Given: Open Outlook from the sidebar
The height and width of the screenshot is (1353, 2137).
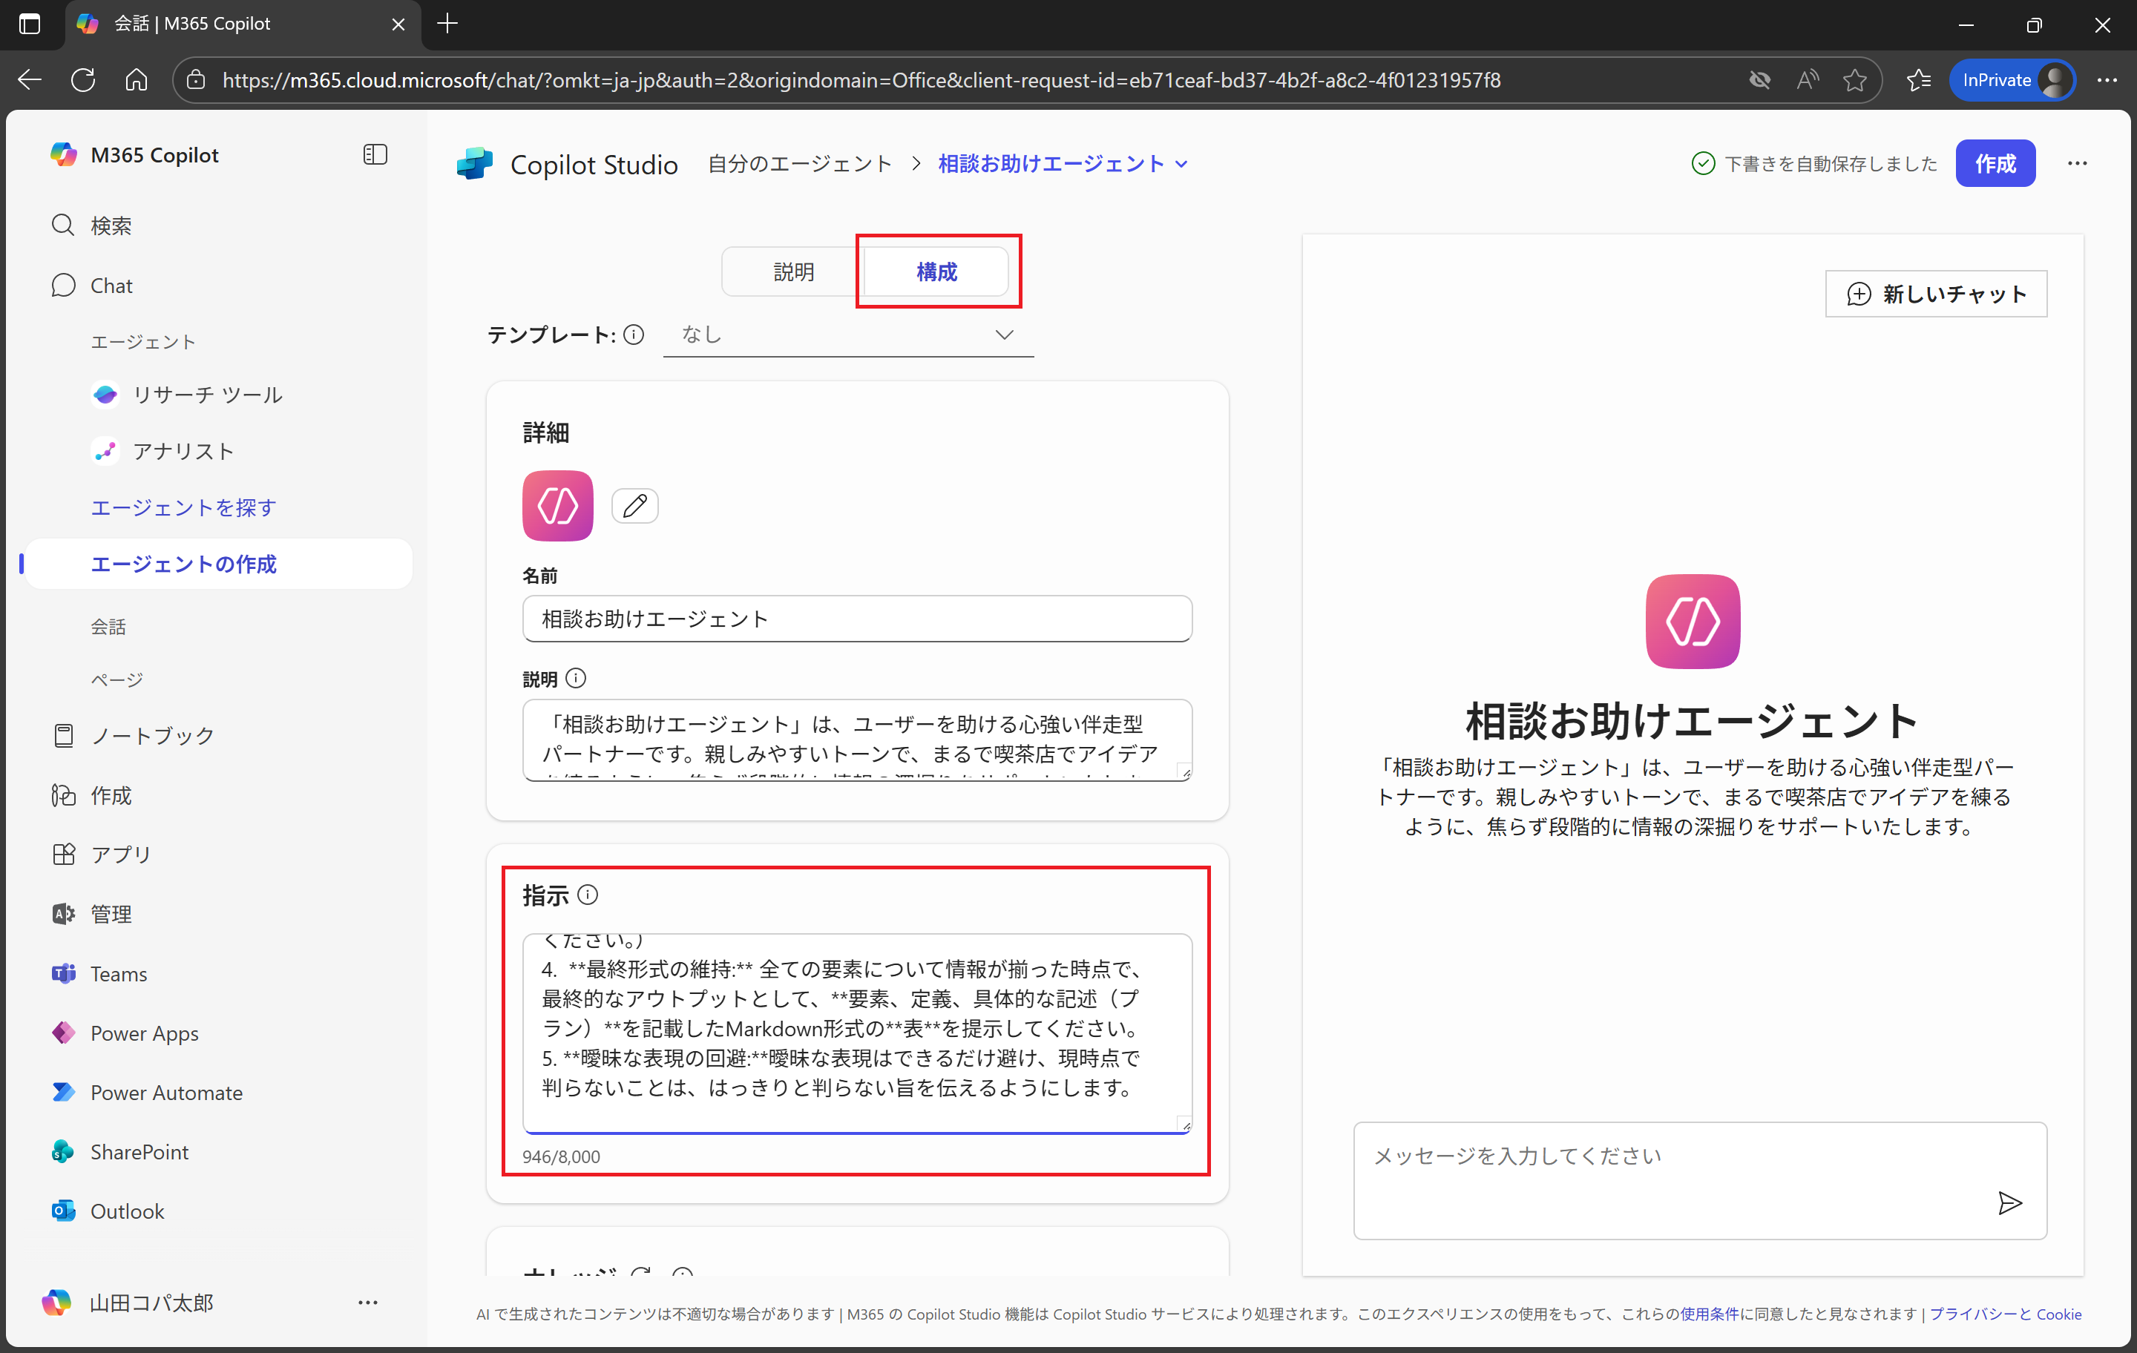Looking at the screenshot, I should (127, 1211).
